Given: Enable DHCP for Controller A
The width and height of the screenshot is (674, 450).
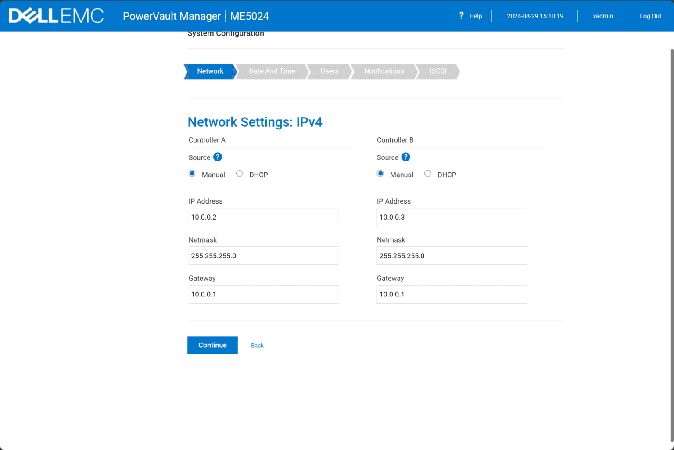Looking at the screenshot, I should click(240, 173).
